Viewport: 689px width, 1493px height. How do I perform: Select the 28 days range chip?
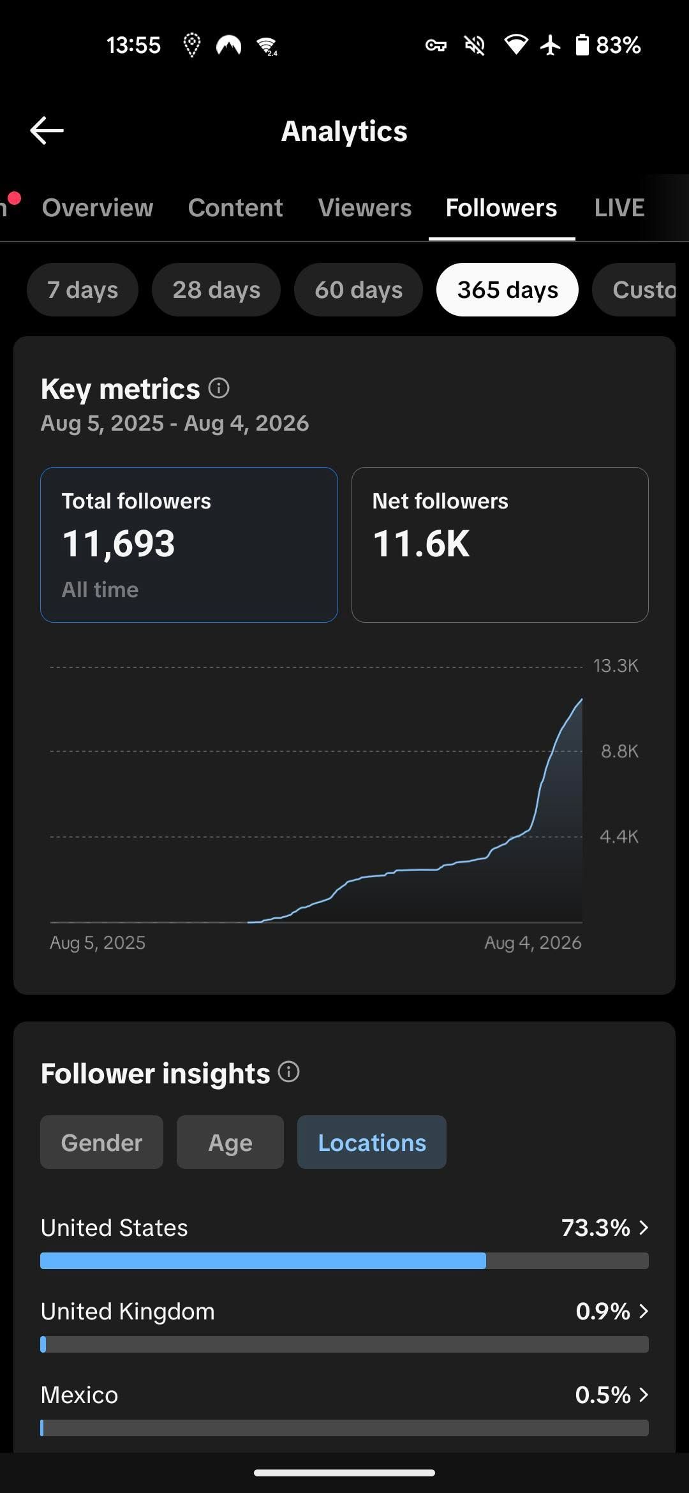216,290
